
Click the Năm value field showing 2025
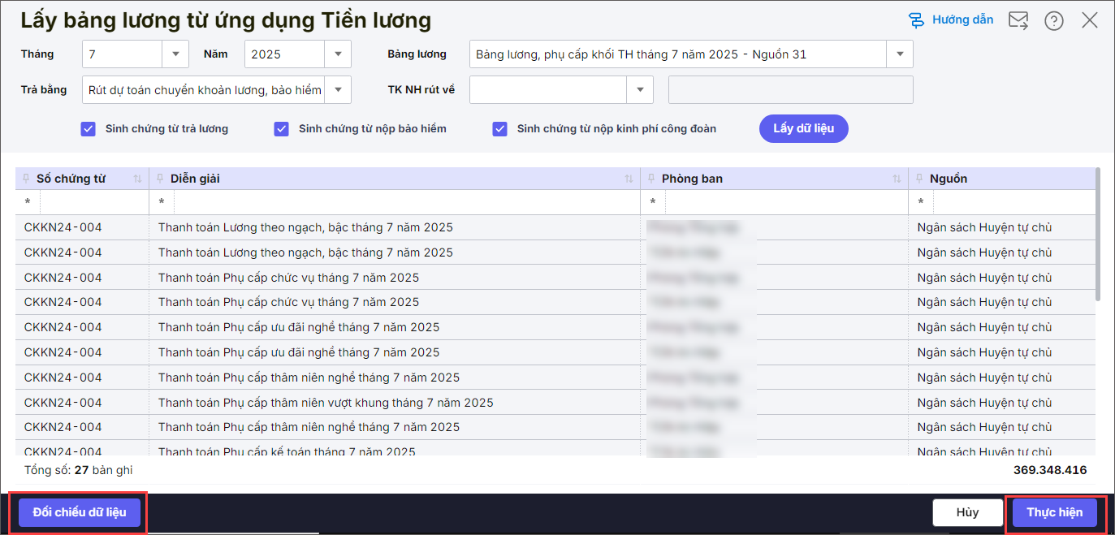tap(285, 54)
